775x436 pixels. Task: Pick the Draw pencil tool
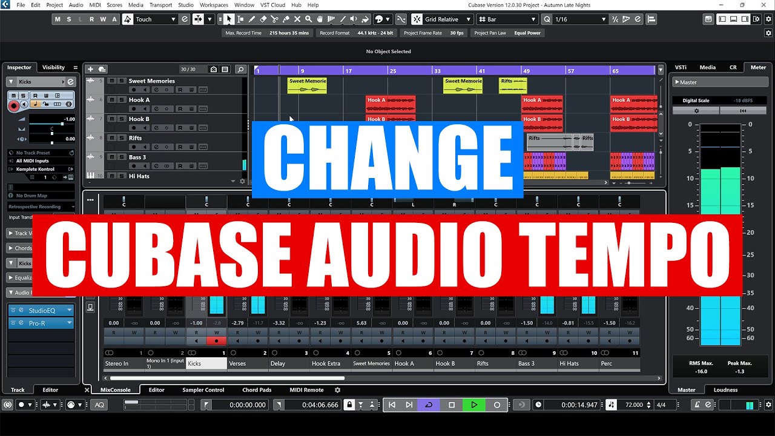[251, 19]
